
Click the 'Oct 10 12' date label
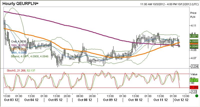(135, 100)
